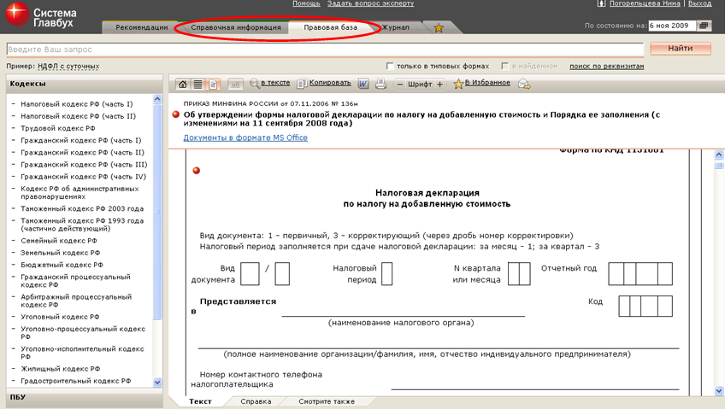Click example query 'НДФЛ с суточных'

(x=68, y=66)
